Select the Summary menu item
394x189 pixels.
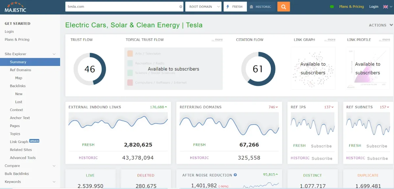pos(30,62)
